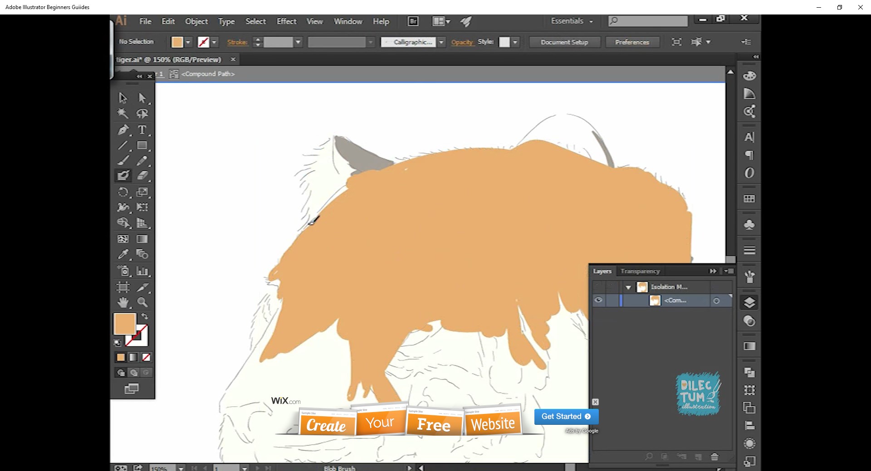The width and height of the screenshot is (871, 471).
Task: Swap fill and stroke colors
Action: (145, 316)
